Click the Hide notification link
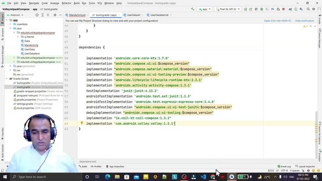322x181 pixels. 304,21
